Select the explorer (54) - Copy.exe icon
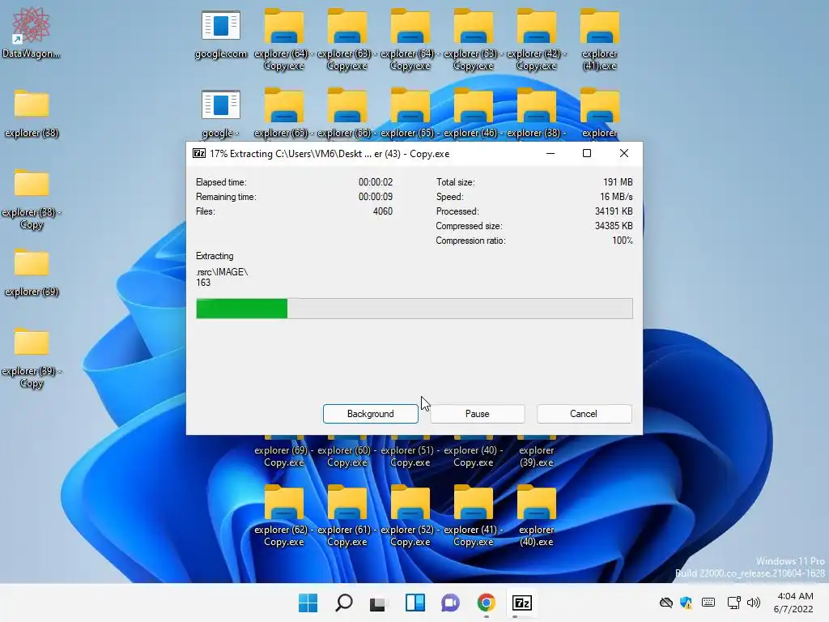 click(x=410, y=40)
